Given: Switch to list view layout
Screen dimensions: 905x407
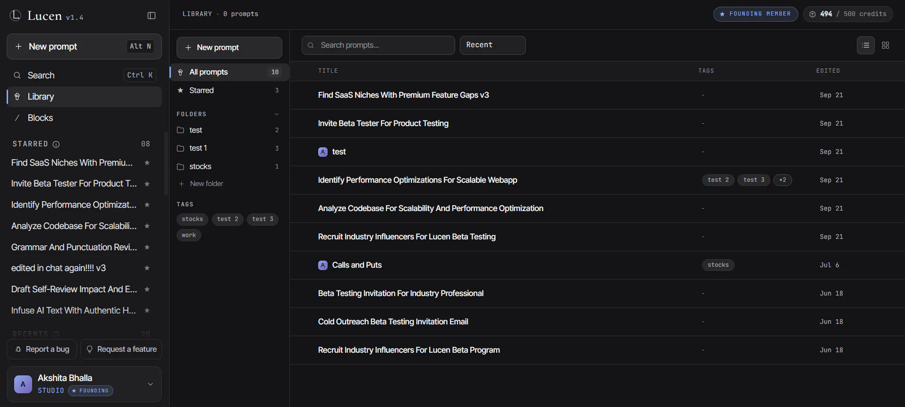Looking at the screenshot, I should pyautogui.click(x=866, y=45).
